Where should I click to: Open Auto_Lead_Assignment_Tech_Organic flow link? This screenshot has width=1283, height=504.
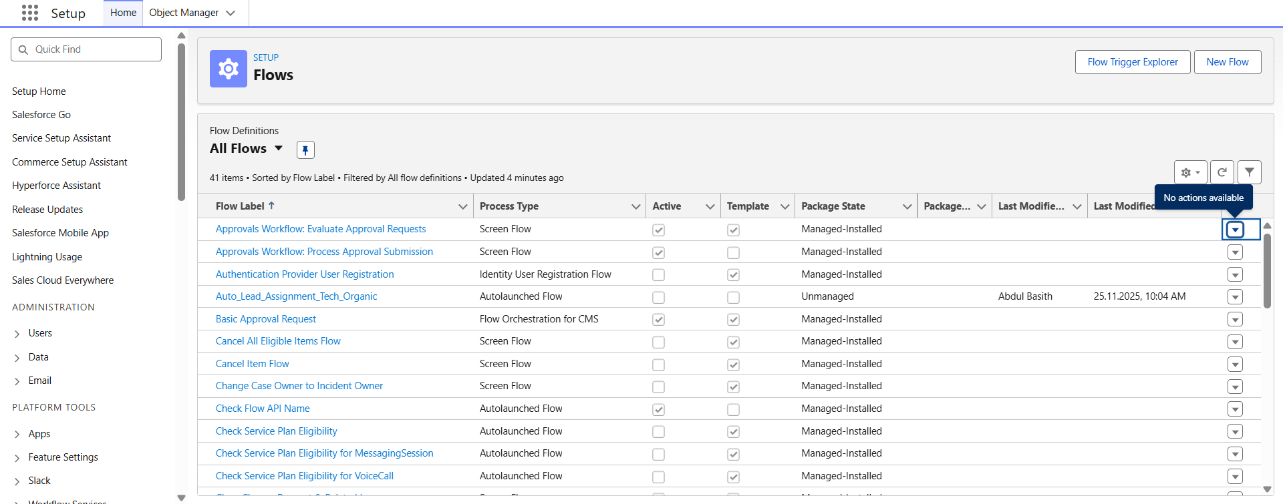click(296, 296)
